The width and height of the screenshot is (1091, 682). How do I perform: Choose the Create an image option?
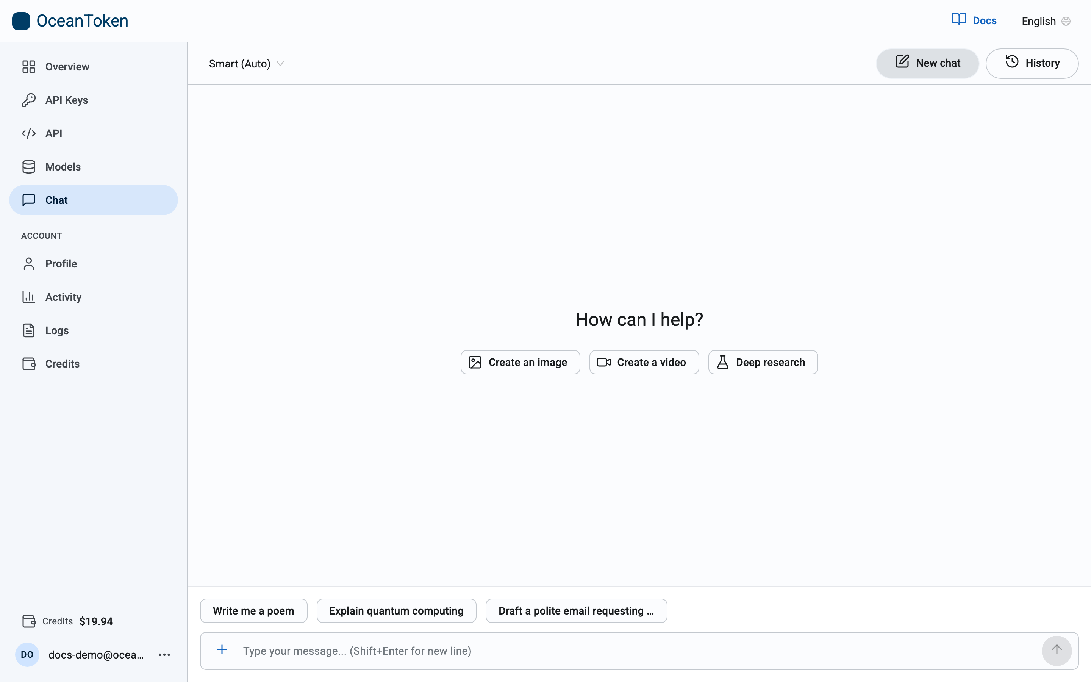click(520, 362)
